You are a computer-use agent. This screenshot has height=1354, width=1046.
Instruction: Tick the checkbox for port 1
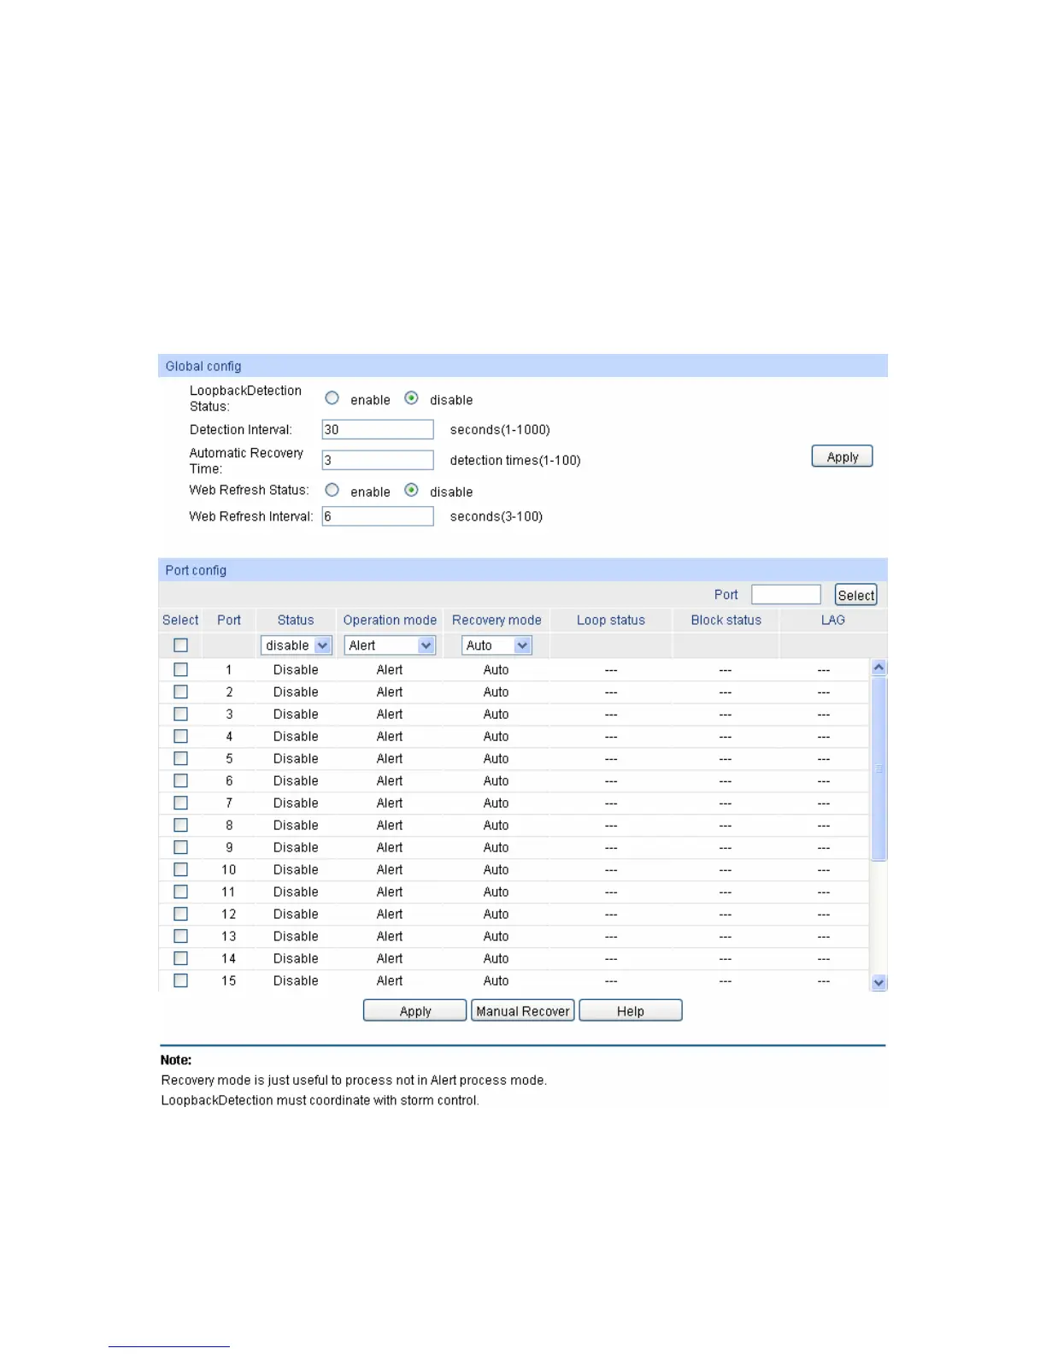coord(180,669)
